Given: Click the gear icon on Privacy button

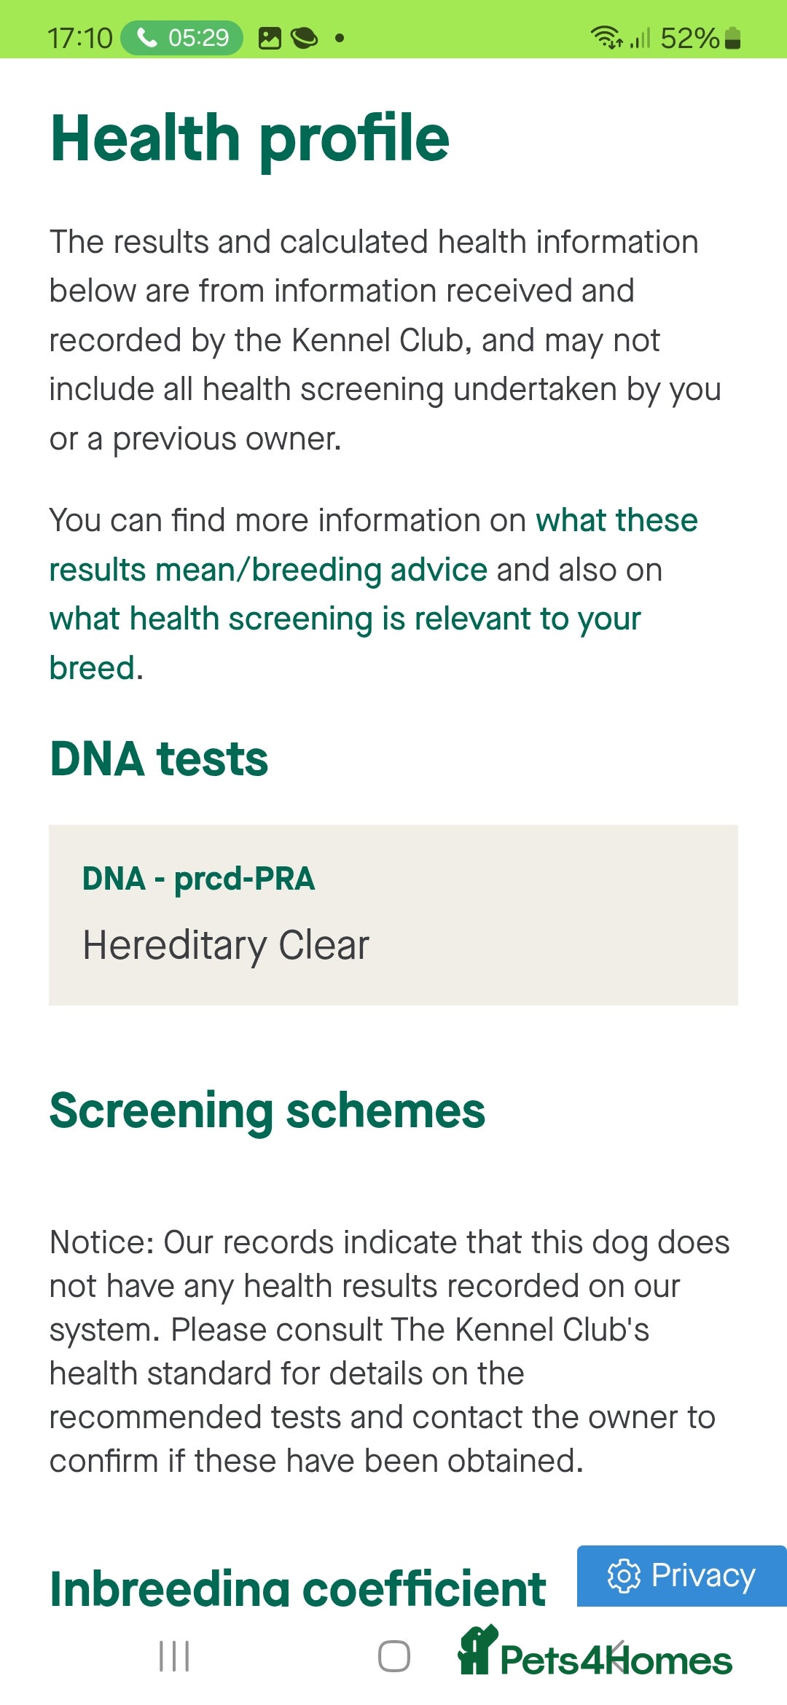Looking at the screenshot, I should 624,1576.
